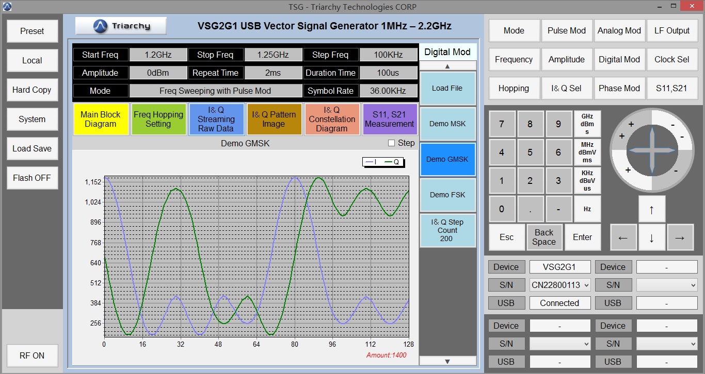
Task: Click the Symbol Rate value 36.00KHz
Action: (x=388, y=91)
